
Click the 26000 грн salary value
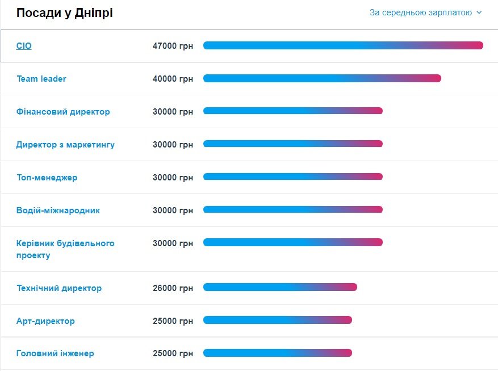pyautogui.click(x=173, y=288)
